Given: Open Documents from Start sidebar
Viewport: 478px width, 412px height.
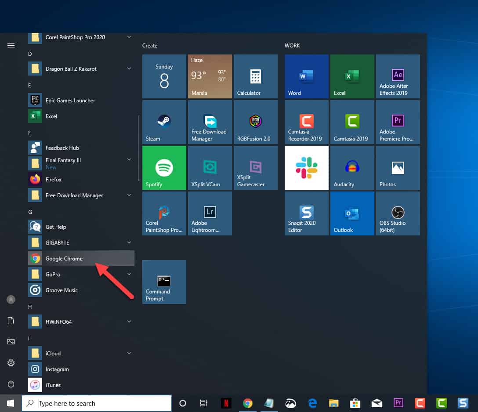Looking at the screenshot, I should point(11,321).
